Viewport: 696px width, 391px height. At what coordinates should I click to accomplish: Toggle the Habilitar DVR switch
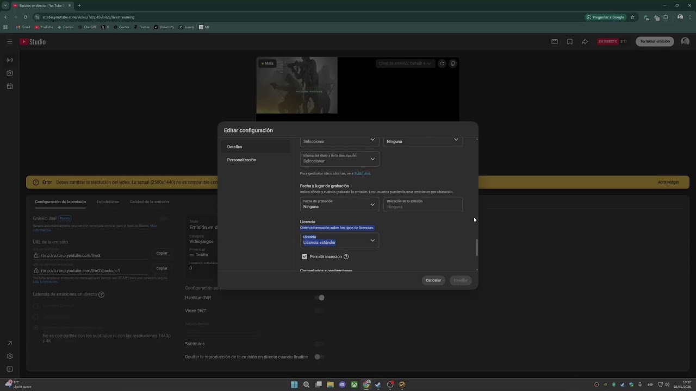tap(319, 298)
